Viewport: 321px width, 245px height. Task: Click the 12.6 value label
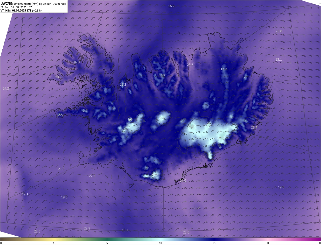click(x=245, y=77)
